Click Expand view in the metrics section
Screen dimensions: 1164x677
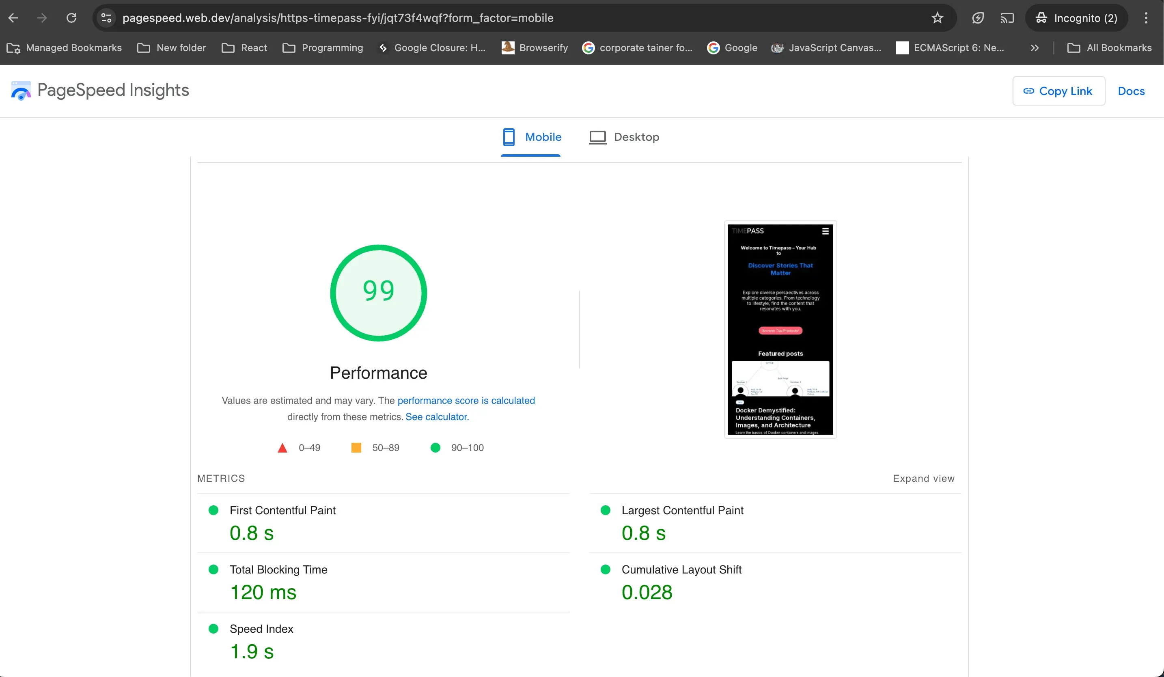[923, 479]
